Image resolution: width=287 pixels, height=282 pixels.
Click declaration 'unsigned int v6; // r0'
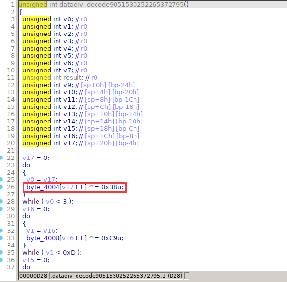(55, 63)
